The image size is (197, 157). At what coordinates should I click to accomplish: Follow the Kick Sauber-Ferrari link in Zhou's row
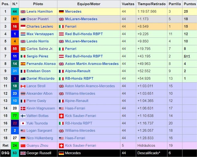click(x=80, y=145)
